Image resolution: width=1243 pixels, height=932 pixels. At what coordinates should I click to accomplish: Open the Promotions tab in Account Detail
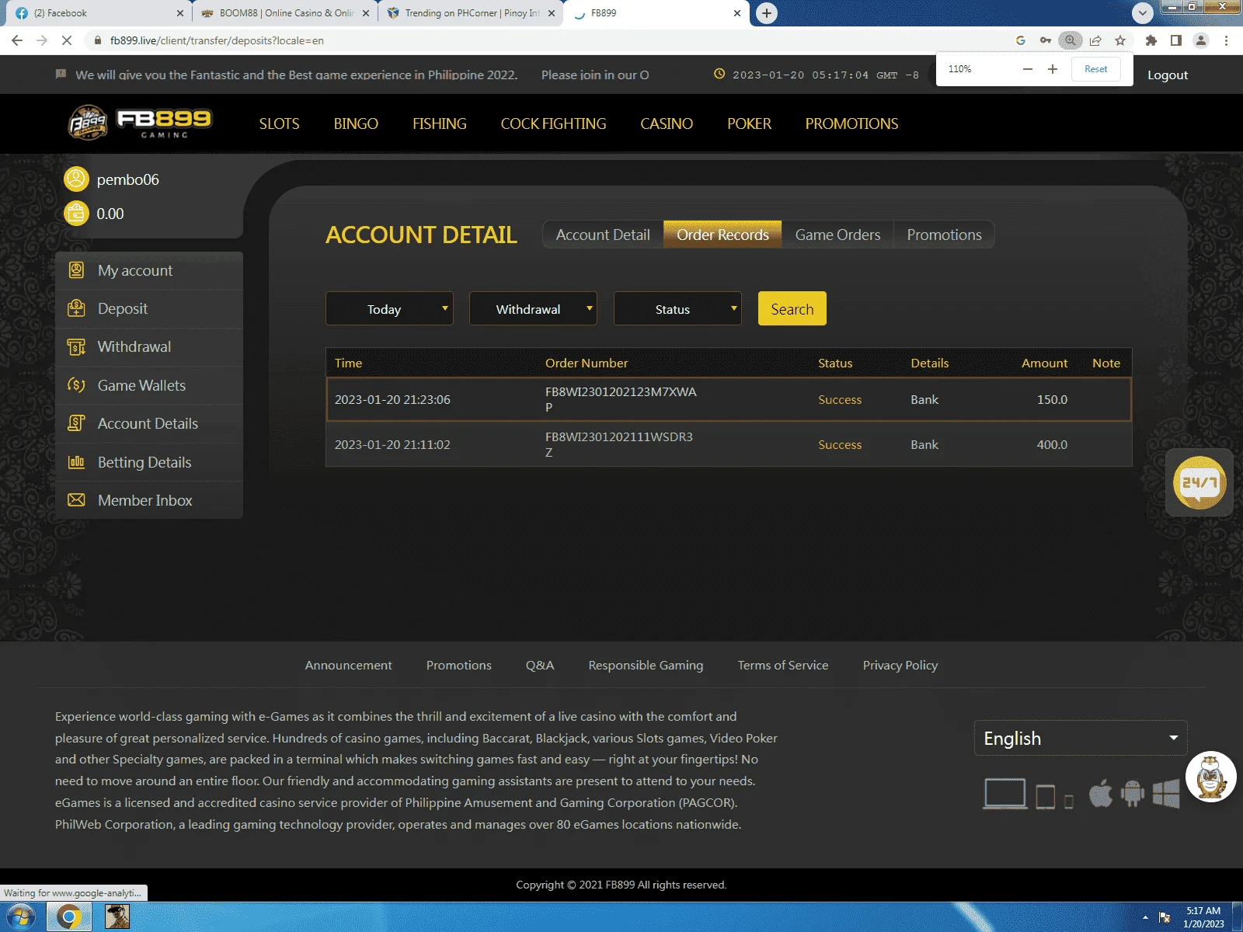[944, 235]
